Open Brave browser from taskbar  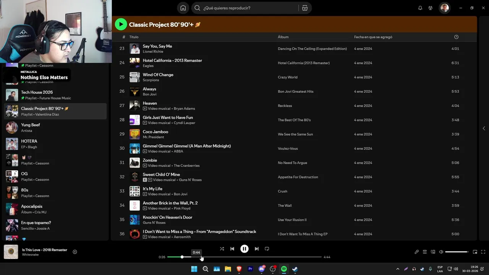pyautogui.click(x=239, y=269)
